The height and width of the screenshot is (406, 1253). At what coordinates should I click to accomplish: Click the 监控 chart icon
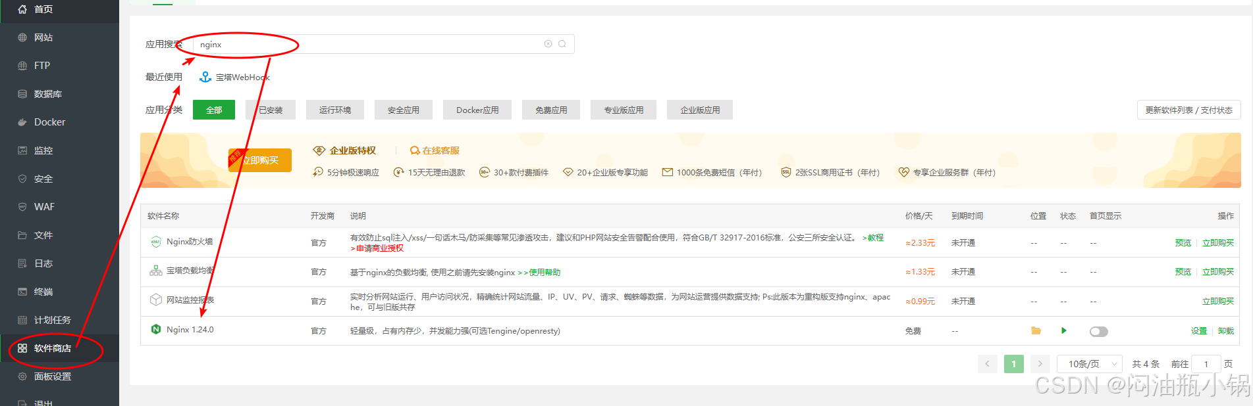tap(22, 150)
